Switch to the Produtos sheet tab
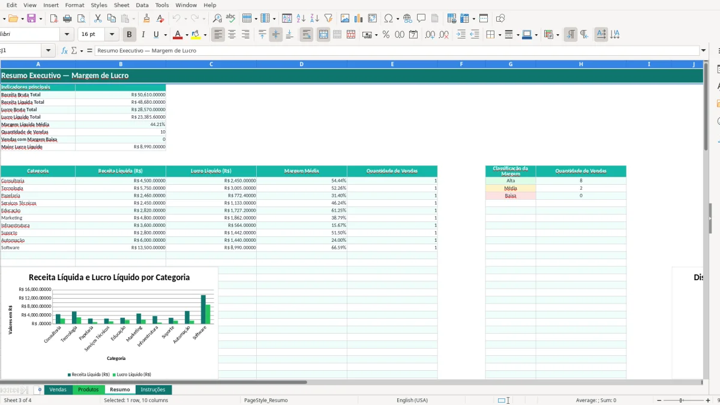 coord(88,389)
